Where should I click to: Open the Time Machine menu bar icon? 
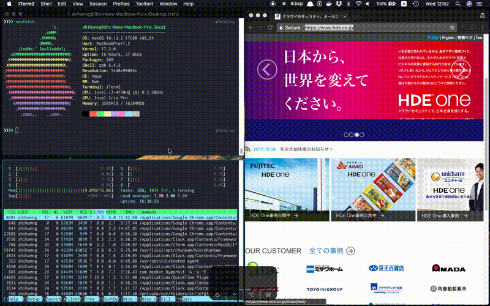click(x=416, y=4)
